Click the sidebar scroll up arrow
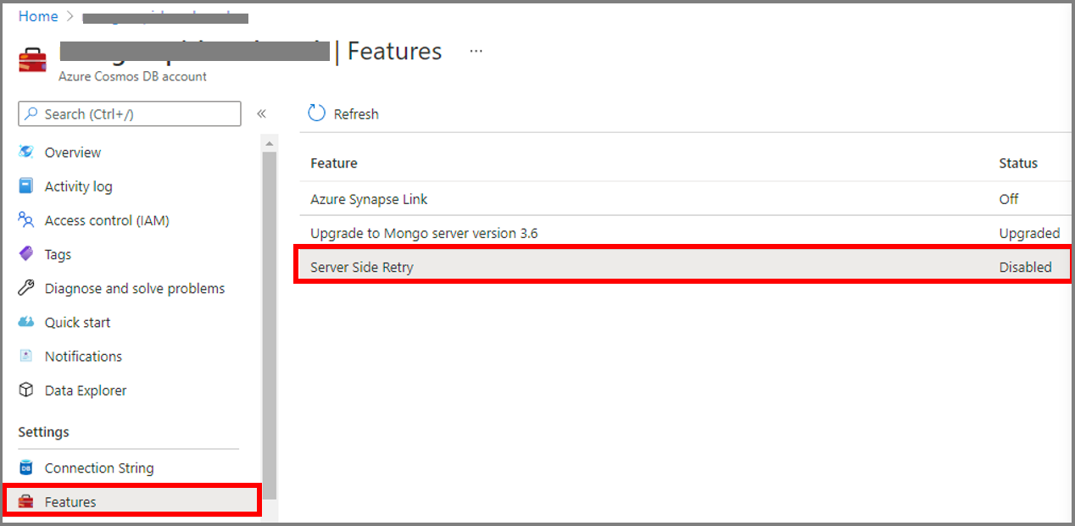Viewport: 1075px width, 526px height. click(x=270, y=142)
